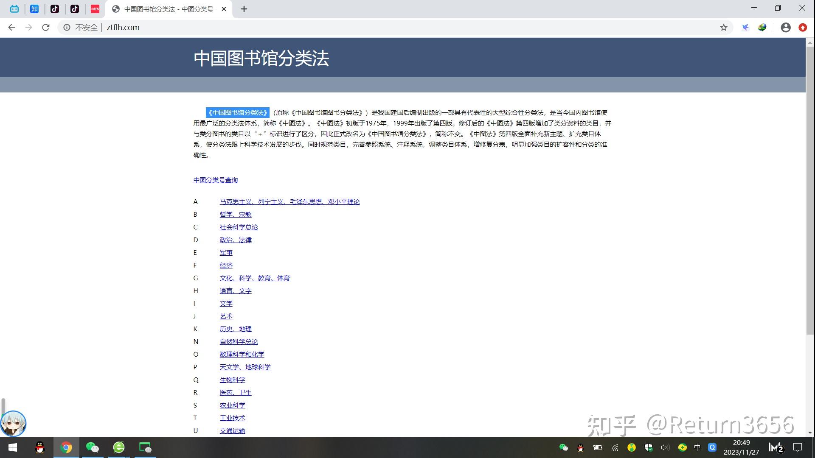Open the green monitor chat taskbar app
This screenshot has height=458, width=815.
(x=145, y=447)
